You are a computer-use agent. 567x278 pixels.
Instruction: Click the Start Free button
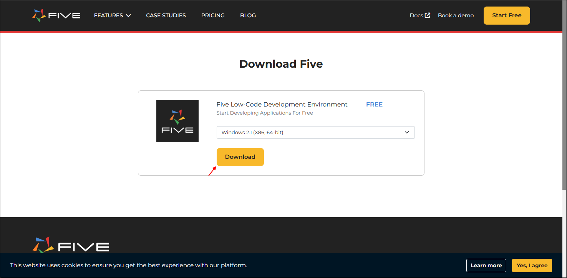click(507, 15)
